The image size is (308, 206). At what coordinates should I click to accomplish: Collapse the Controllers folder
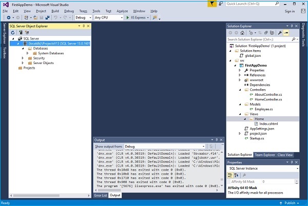click(x=240, y=90)
